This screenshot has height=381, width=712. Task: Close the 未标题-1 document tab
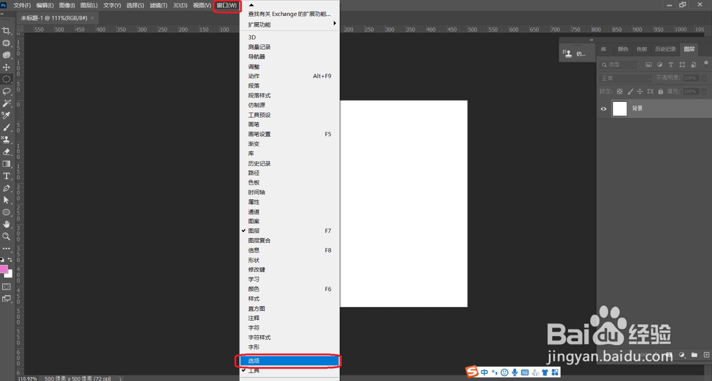tap(93, 18)
